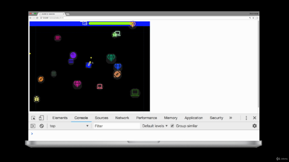
Task: Click the small orange football icon
Action: coord(41,79)
